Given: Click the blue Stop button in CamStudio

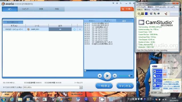Looking at the screenshot, I should coord(146,14).
